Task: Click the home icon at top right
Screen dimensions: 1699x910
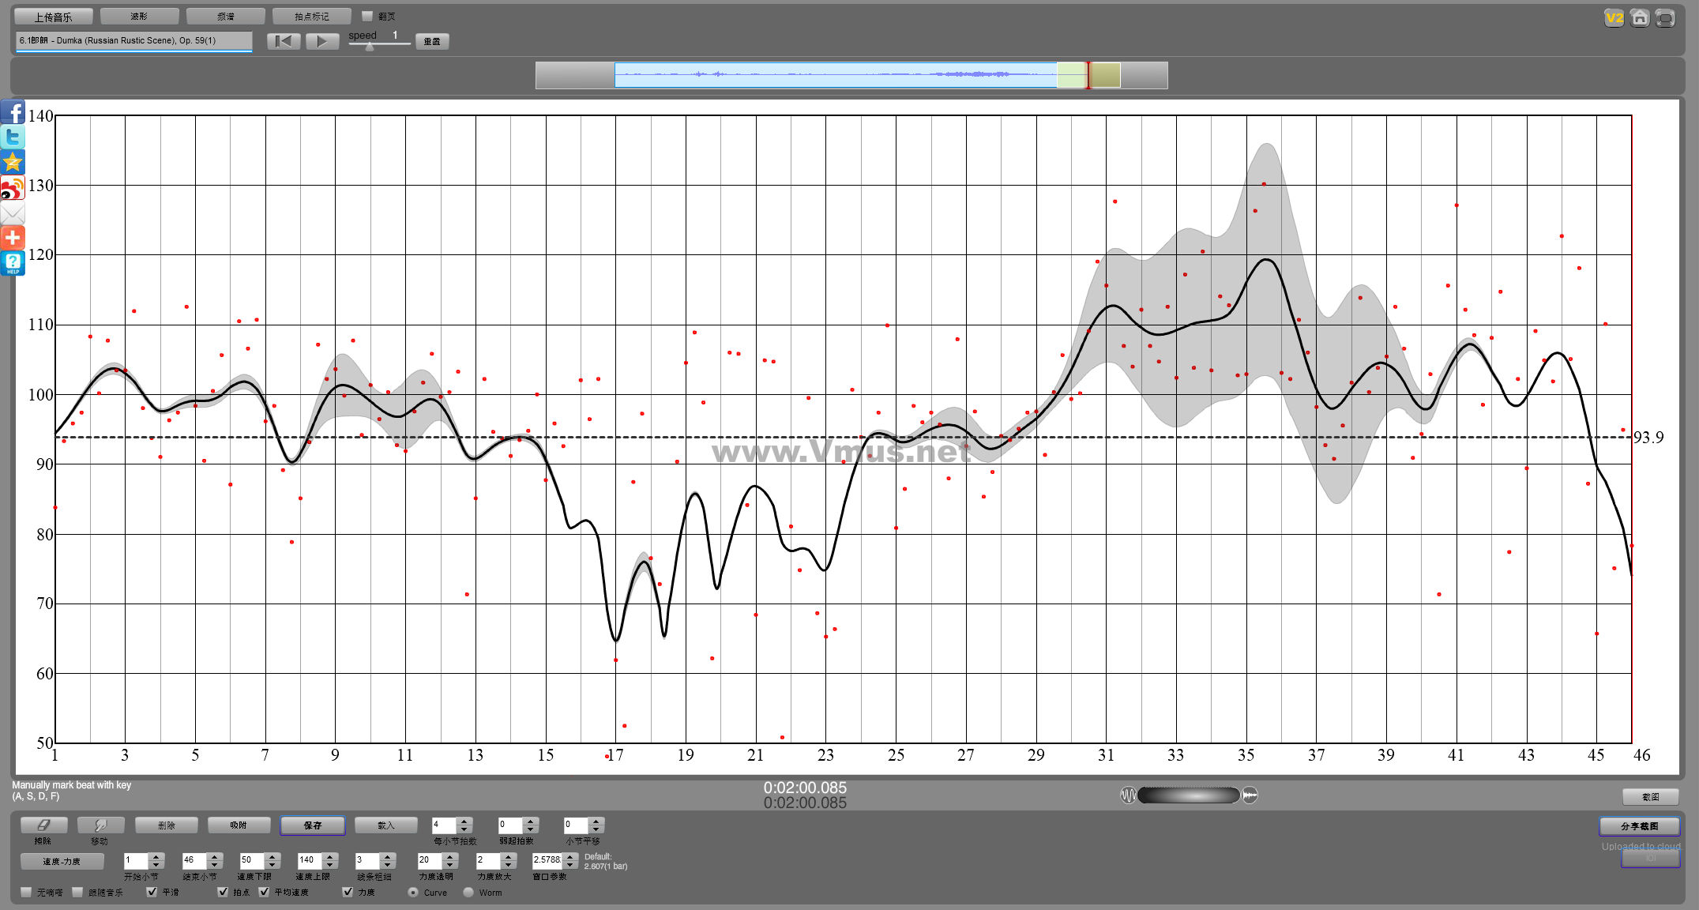Action: click(x=1640, y=17)
